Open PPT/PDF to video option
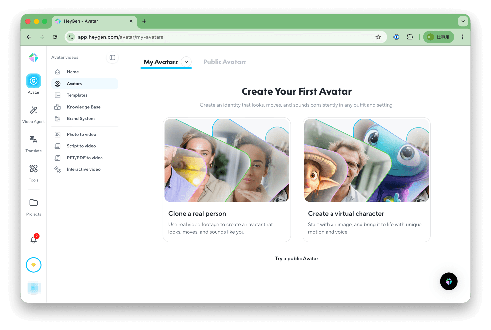Screen dimensions: 491x330 pyautogui.click(x=85, y=158)
